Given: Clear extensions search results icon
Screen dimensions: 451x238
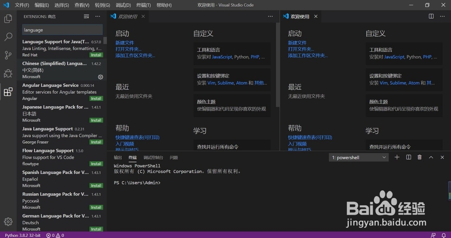Looking at the screenshot, I should coord(86,17).
